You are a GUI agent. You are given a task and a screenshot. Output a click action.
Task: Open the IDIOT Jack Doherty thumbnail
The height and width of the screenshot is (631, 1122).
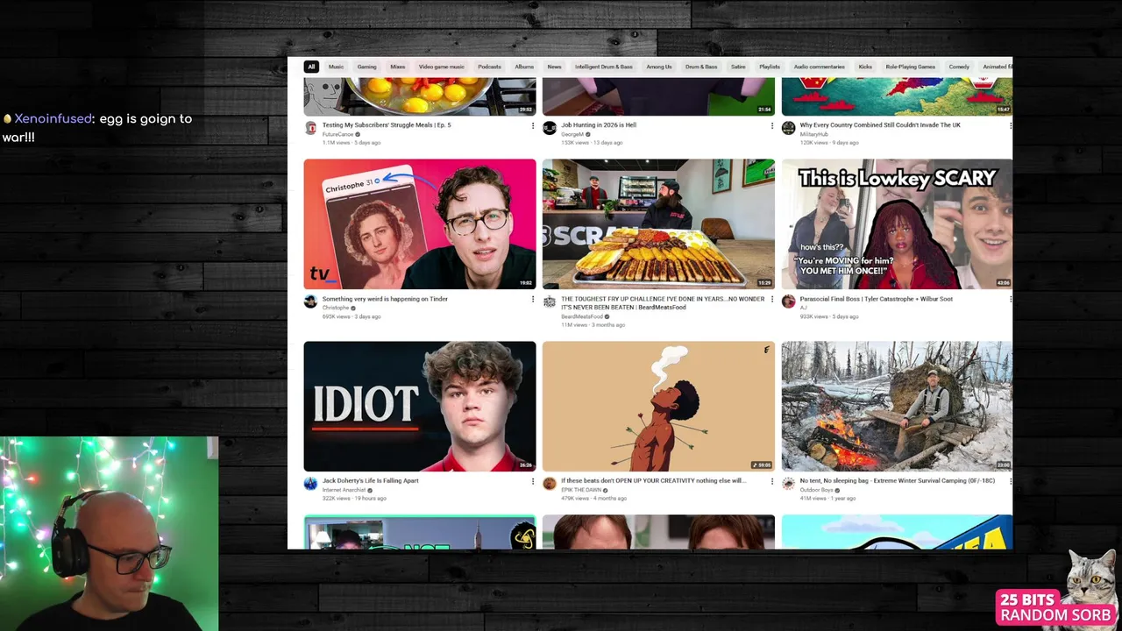[420, 406]
